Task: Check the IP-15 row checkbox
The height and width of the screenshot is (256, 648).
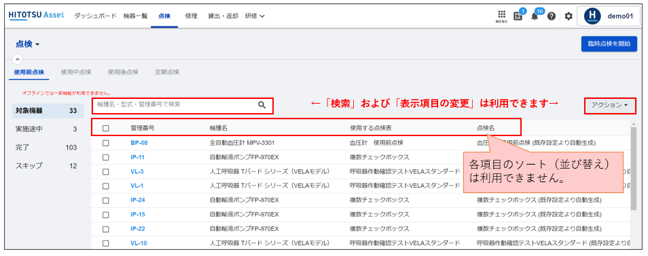Action: (x=106, y=215)
